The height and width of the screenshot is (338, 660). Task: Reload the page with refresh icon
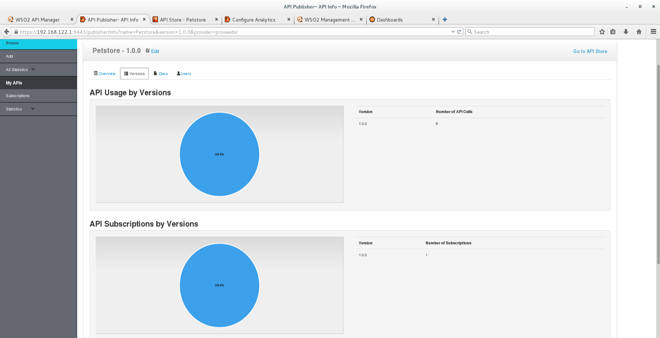click(x=459, y=32)
